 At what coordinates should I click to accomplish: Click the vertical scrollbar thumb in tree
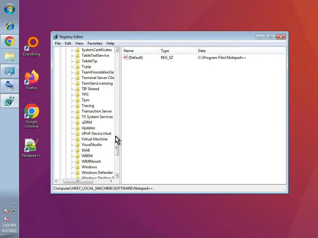click(x=116, y=147)
